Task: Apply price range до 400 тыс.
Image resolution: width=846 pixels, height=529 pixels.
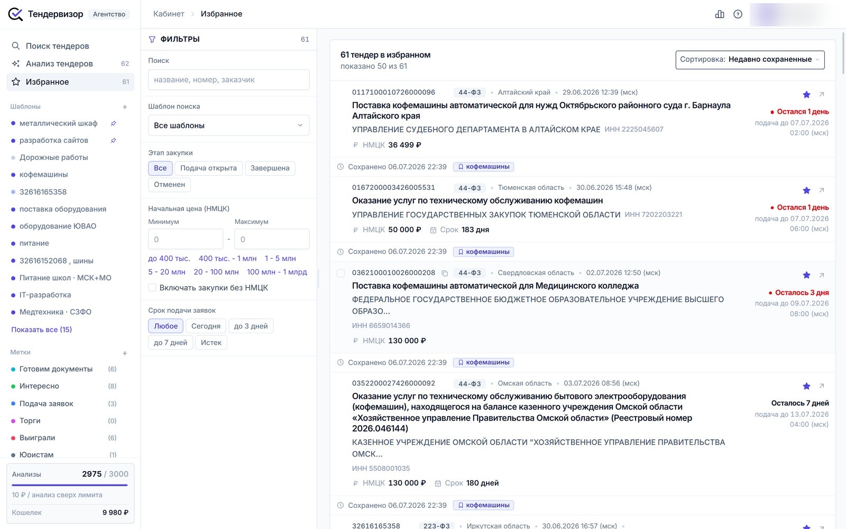Action: click(x=169, y=259)
